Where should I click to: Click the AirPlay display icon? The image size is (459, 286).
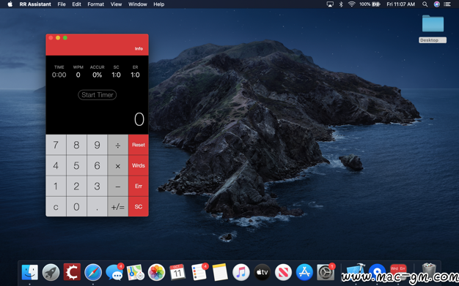(x=330, y=4)
